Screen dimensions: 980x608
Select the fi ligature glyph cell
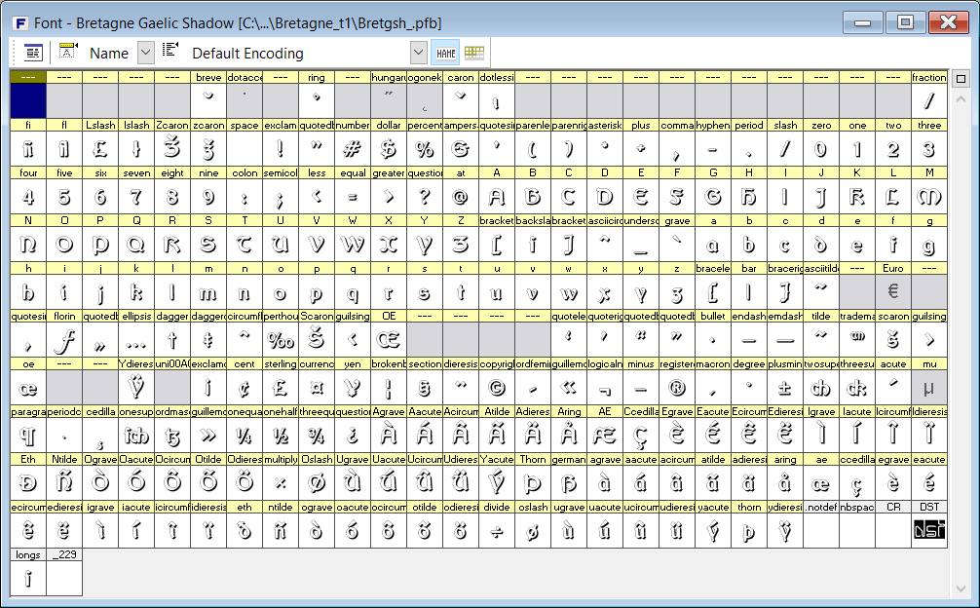(x=28, y=149)
